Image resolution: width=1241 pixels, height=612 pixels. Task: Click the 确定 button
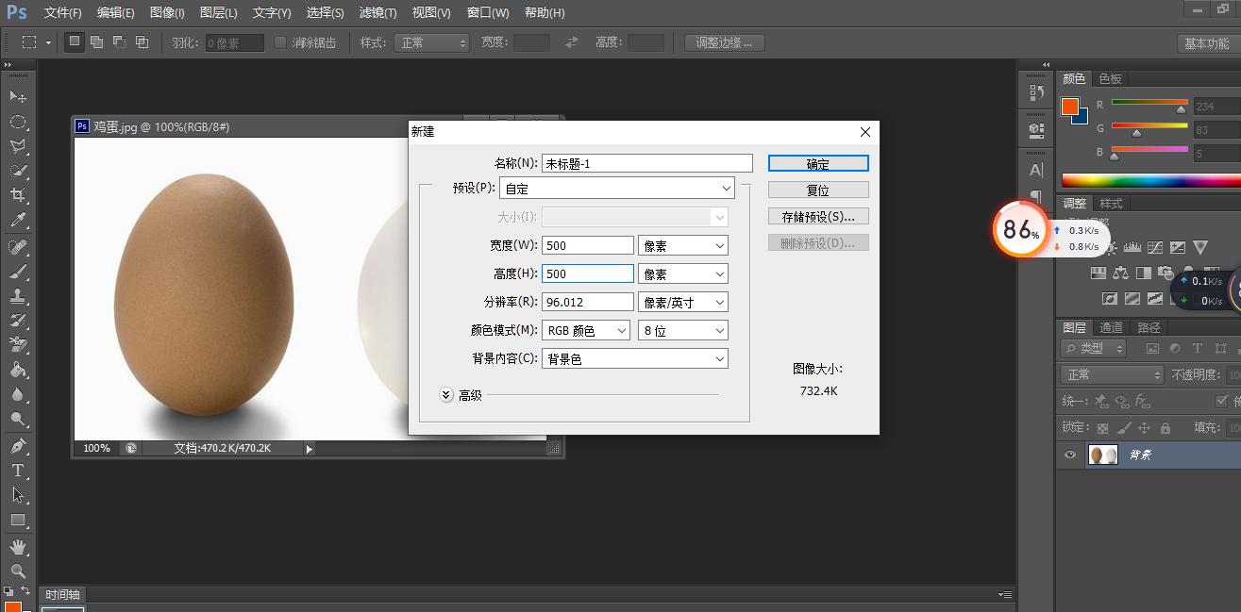tap(817, 162)
